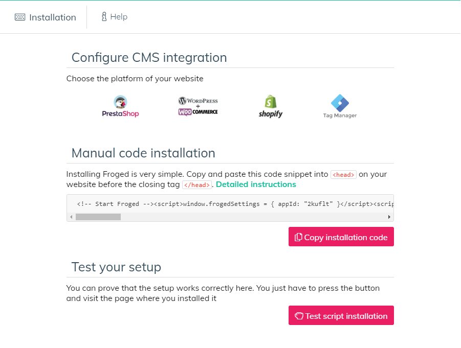The image size is (461, 348).
Task: Click the horizontal scrollbar thumb under code
Action: (x=98, y=217)
